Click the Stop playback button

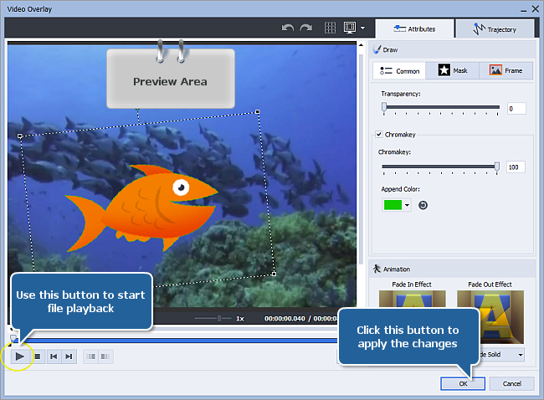pos(38,356)
